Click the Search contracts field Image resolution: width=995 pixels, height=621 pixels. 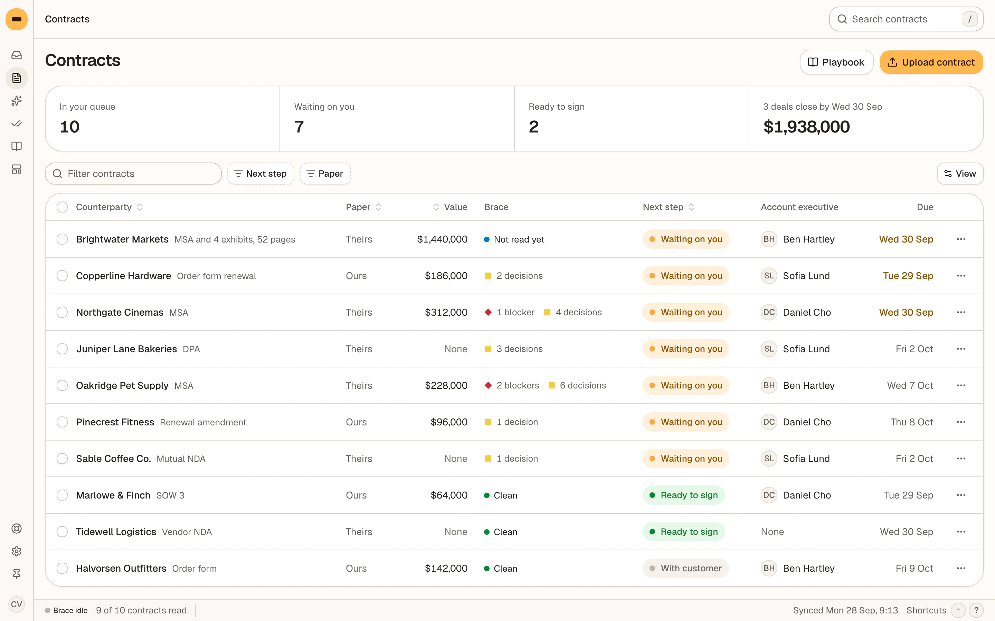(x=906, y=19)
